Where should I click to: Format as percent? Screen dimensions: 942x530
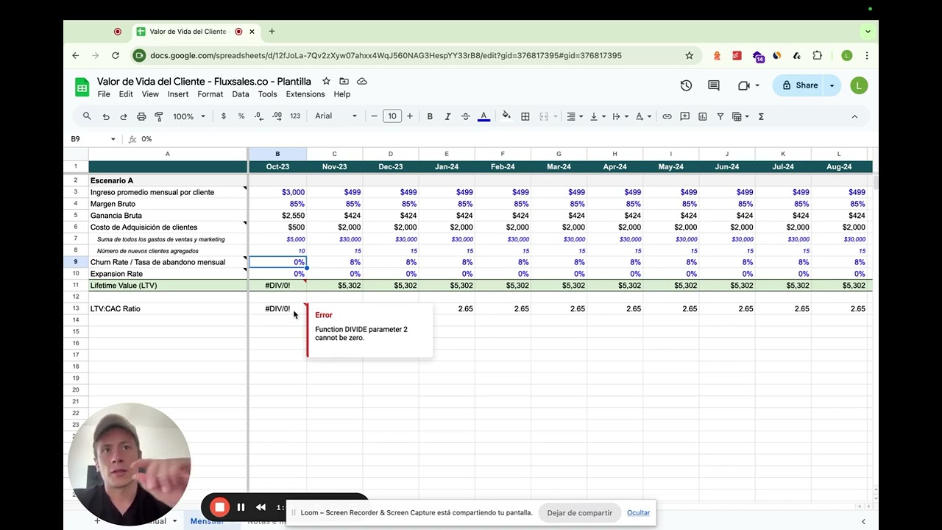pos(241,116)
